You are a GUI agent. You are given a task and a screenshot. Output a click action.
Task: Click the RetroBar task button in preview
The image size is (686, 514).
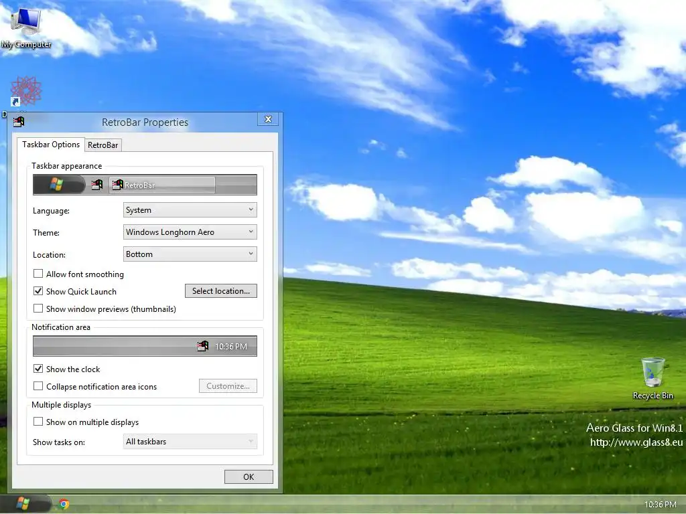pyautogui.click(x=162, y=185)
